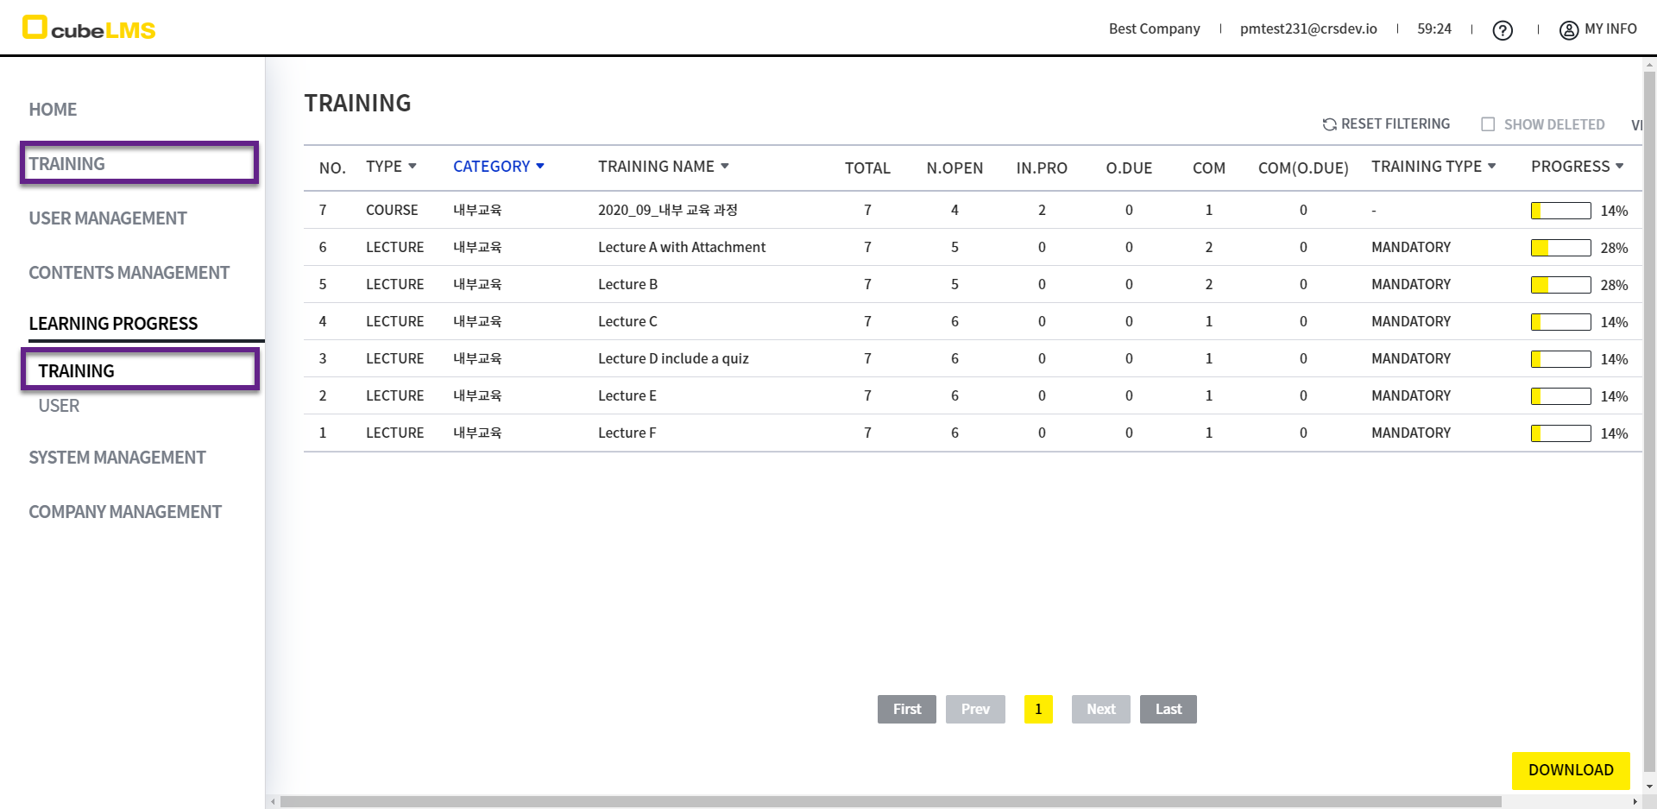Viewport: 1657px width, 809px height.
Task: Click the horizontal scrollbar right arrow
Action: coord(1635,802)
